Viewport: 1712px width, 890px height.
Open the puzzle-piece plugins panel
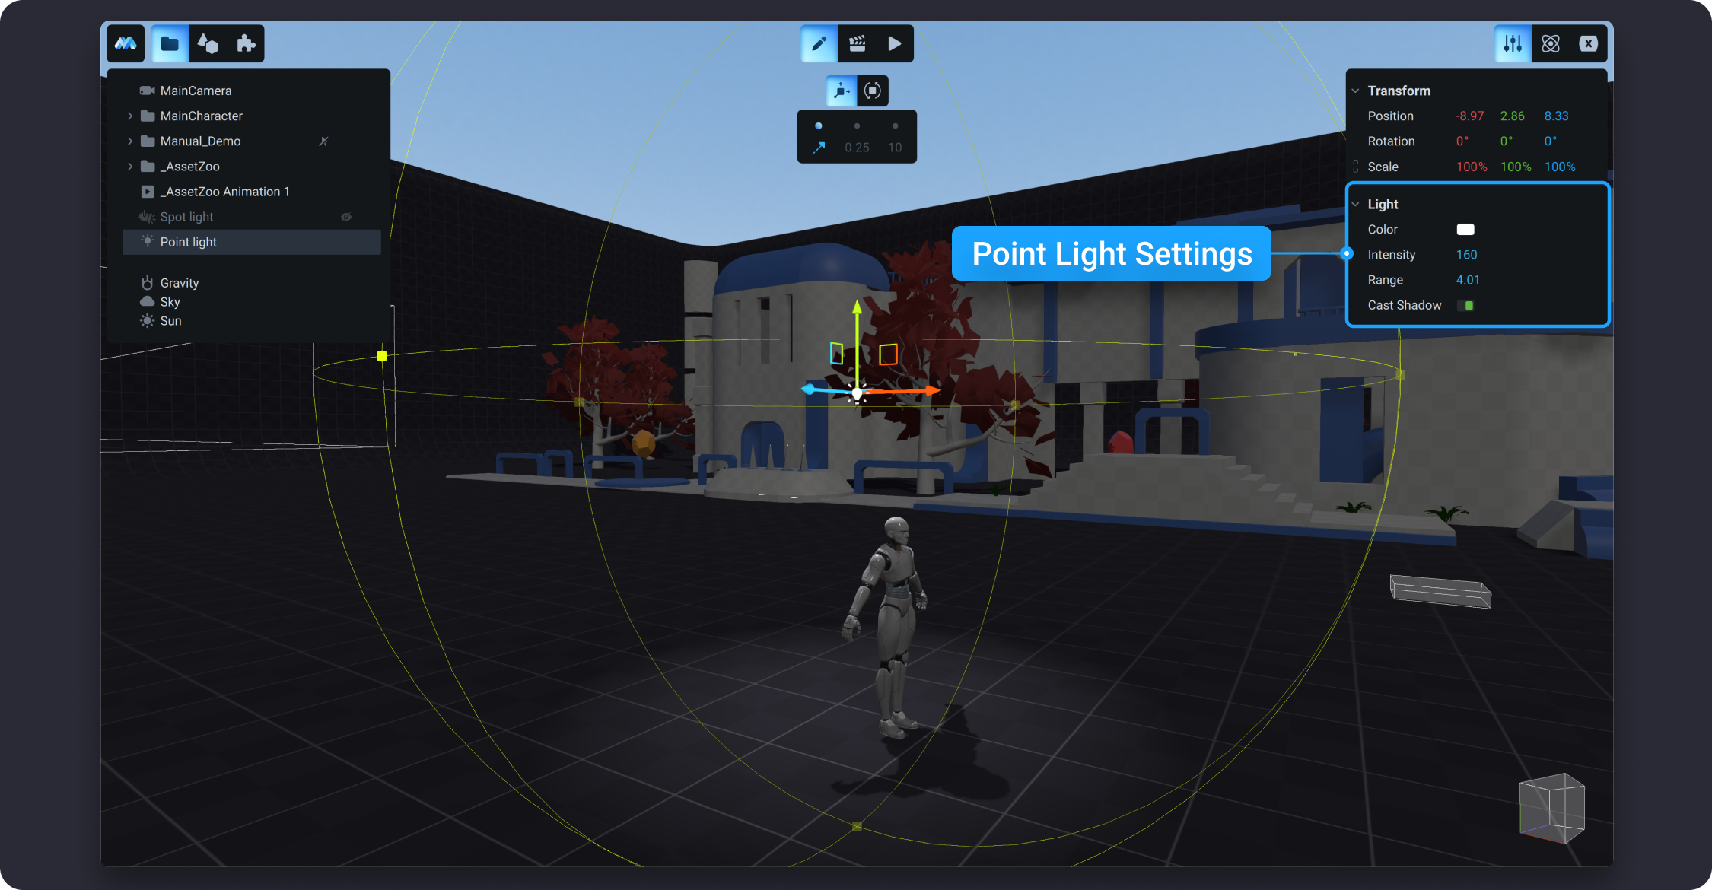246,43
